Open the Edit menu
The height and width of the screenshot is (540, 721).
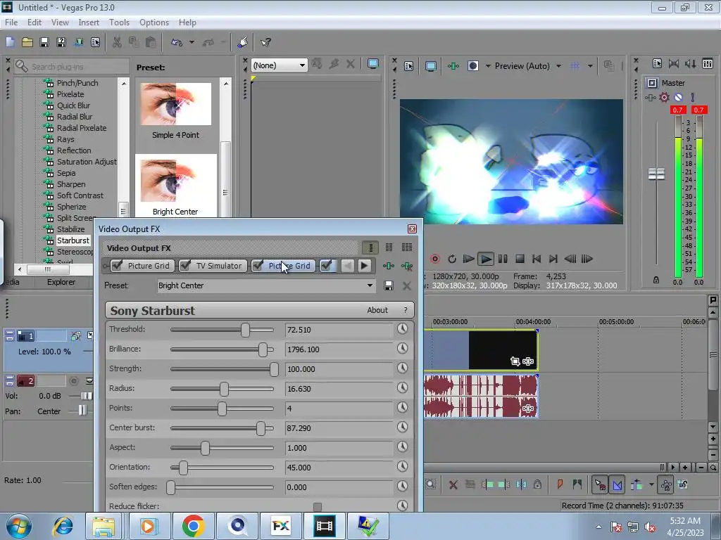click(x=34, y=22)
